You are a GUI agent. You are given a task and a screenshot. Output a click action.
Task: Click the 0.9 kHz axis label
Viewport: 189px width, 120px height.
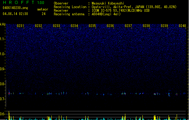pos(2,69)
